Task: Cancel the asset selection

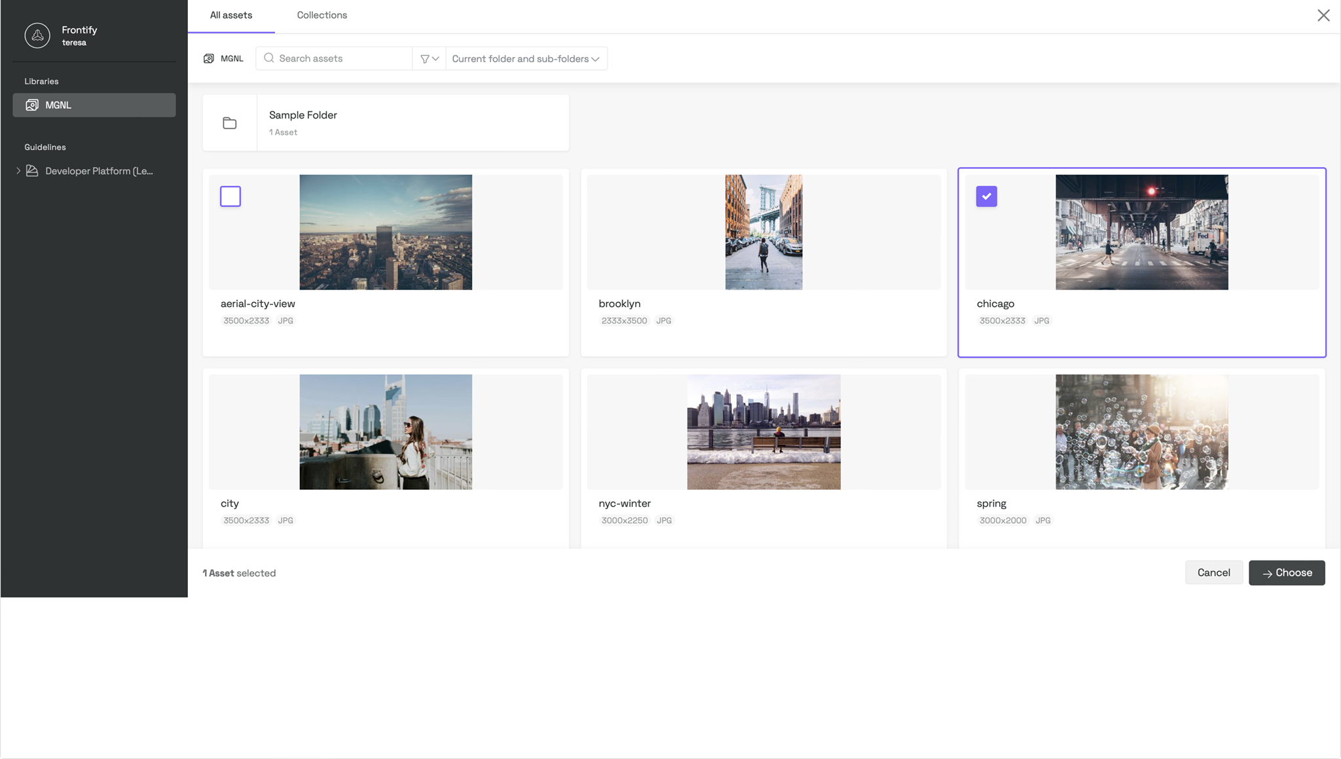Action: point(1213,572)
